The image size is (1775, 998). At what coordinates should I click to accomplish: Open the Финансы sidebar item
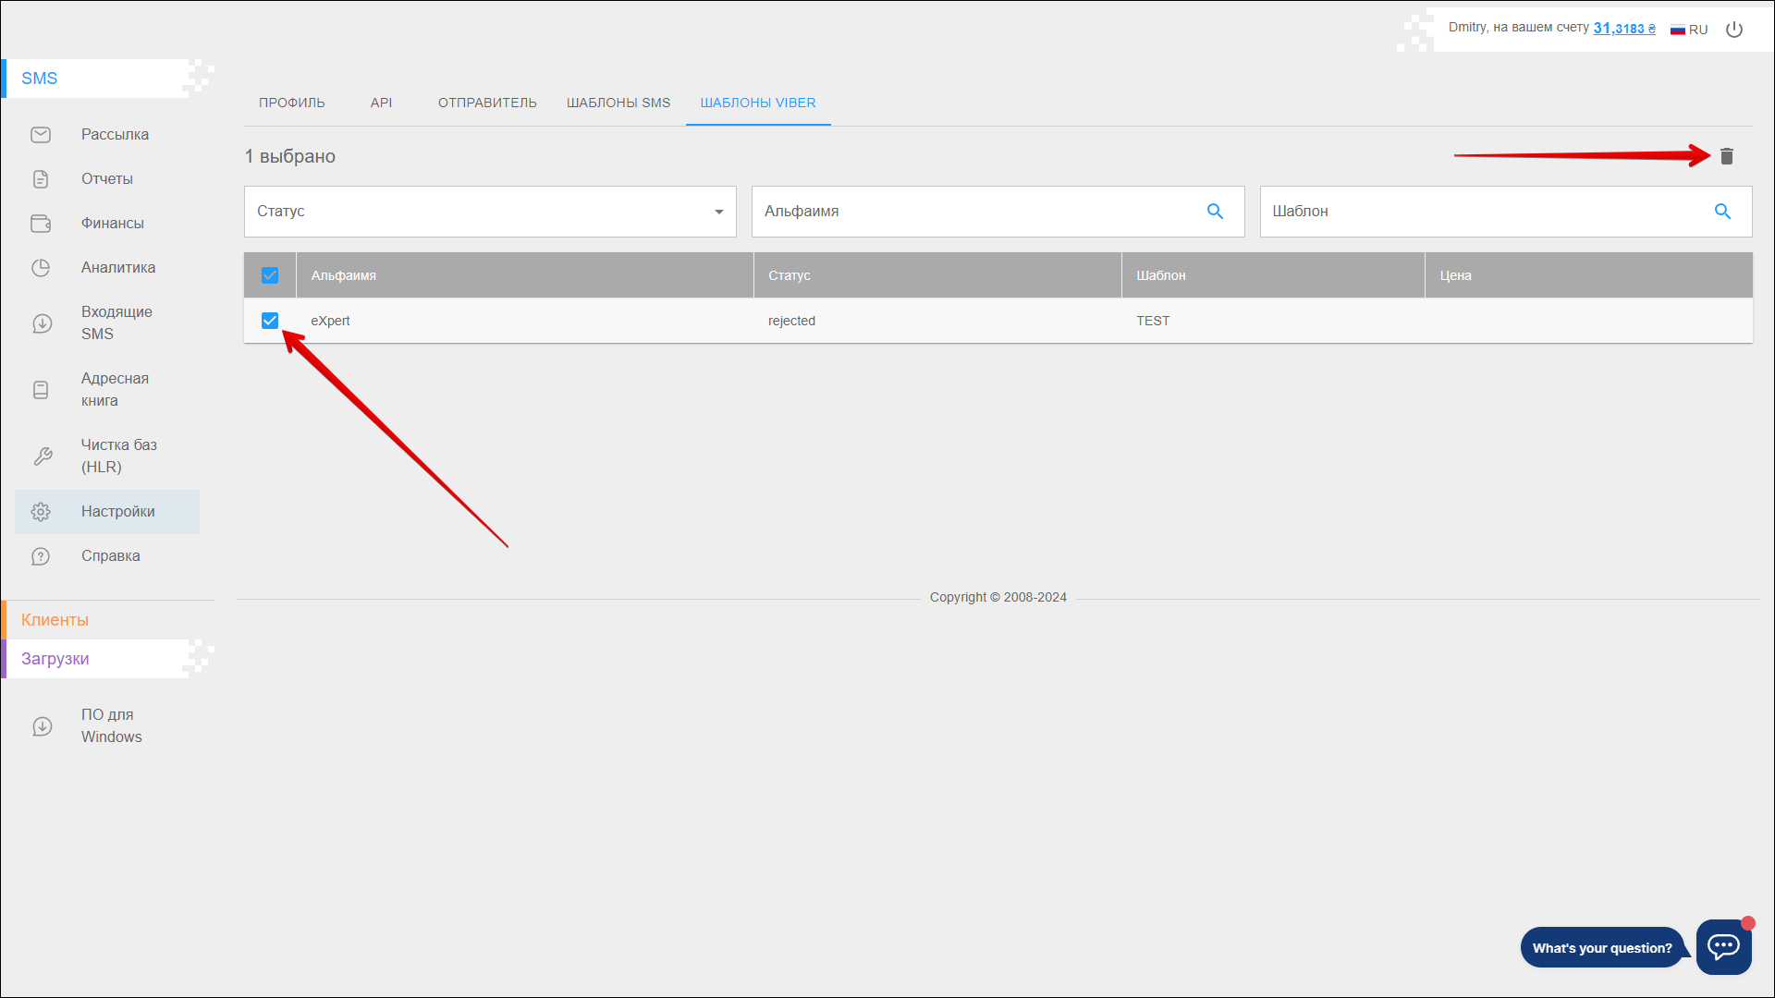pos(112,224)
